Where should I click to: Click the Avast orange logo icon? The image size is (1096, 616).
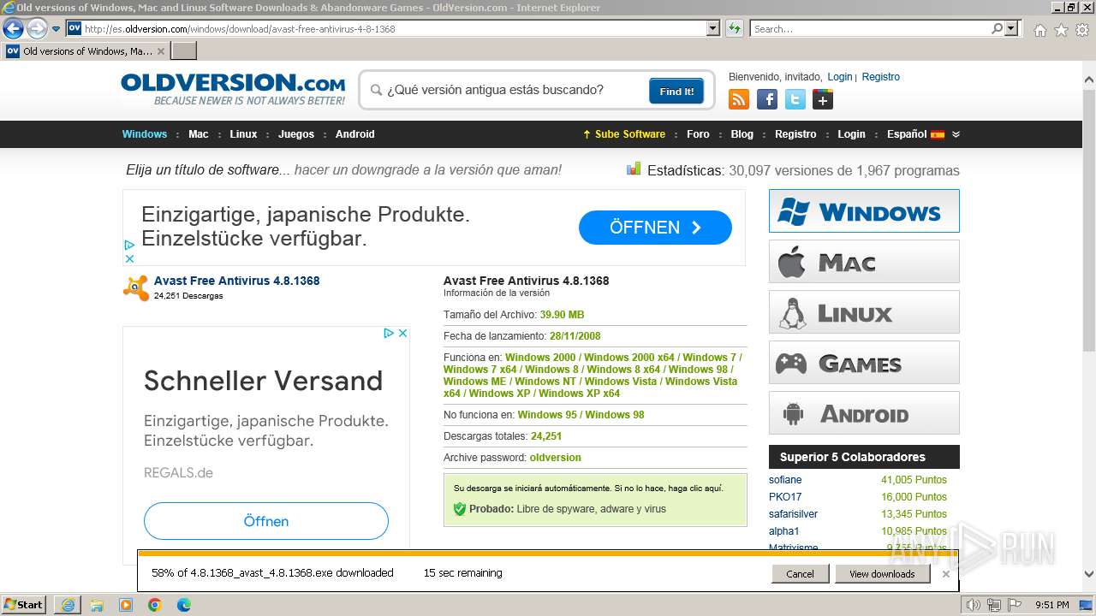tap(136, 288)
